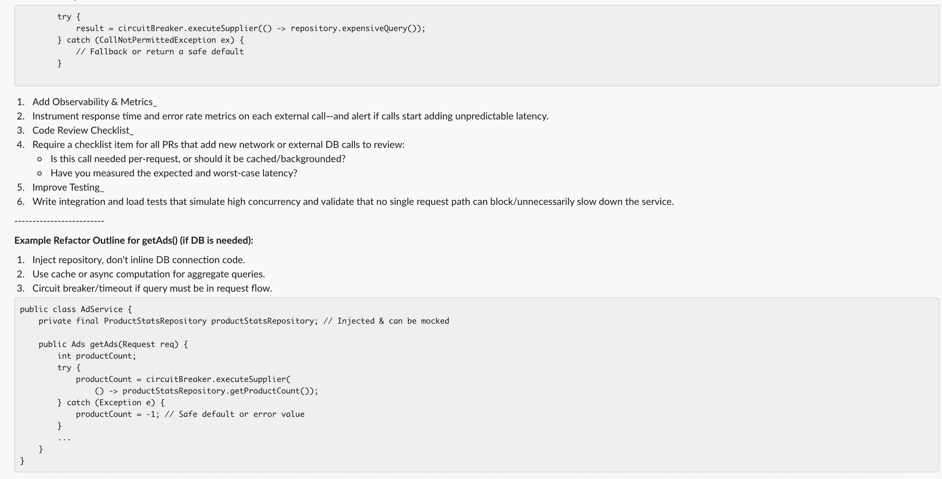Click the bullet 'Is this call needed per-request'
This screenshot has width=942, height=479.
coord(198,159)
